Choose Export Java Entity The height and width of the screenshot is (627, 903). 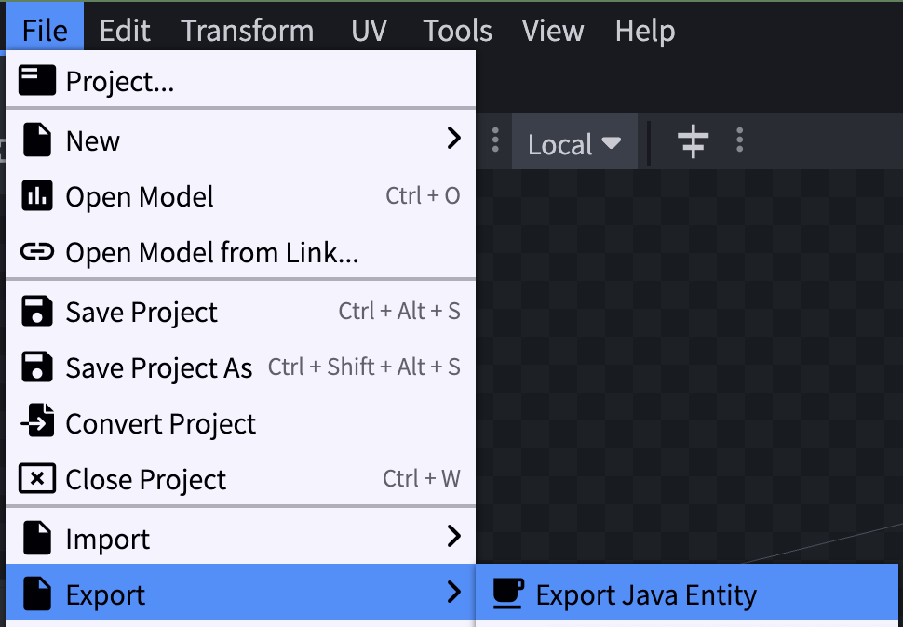tap(645, 593)
